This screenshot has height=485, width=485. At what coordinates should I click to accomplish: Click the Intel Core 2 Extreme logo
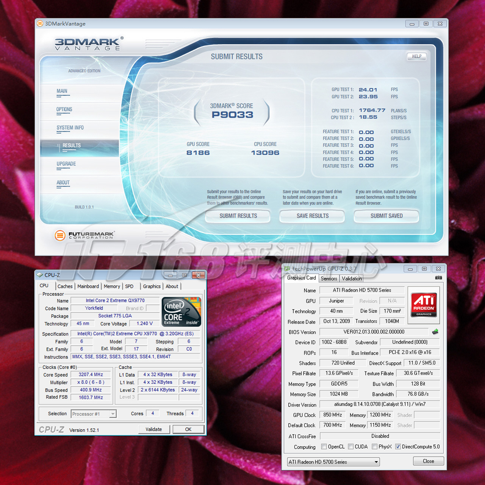(x=181, y=312)
